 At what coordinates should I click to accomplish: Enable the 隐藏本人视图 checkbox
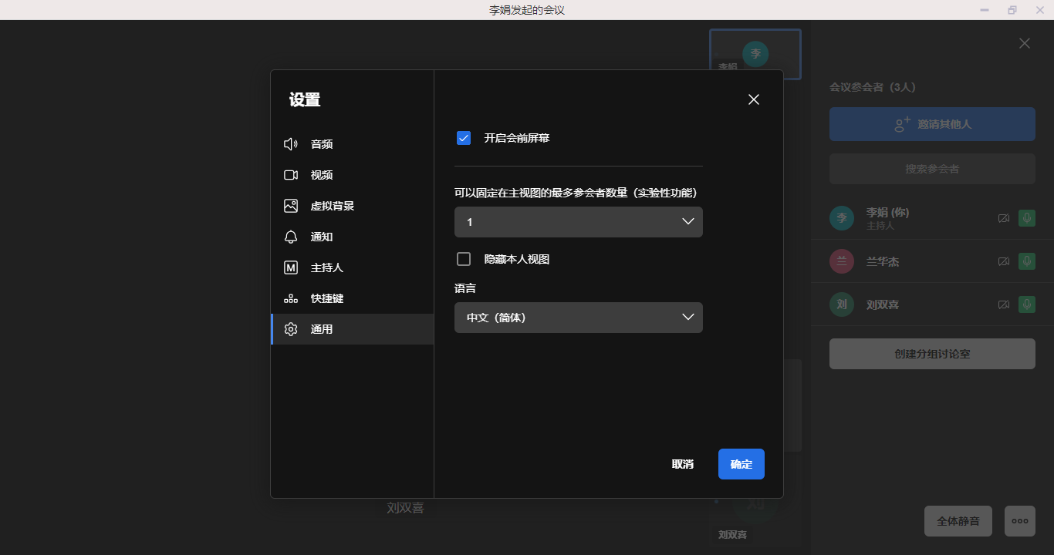[464, 259]
